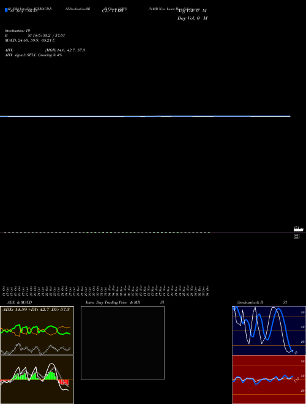Open the red RSI chart panel

point(269,380)
